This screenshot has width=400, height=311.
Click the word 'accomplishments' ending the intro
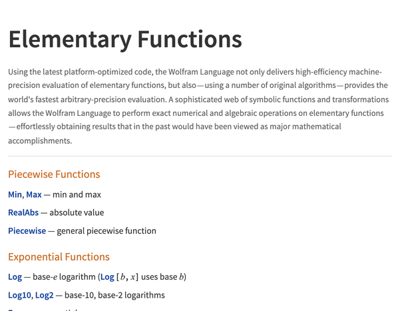pos(39,141)
